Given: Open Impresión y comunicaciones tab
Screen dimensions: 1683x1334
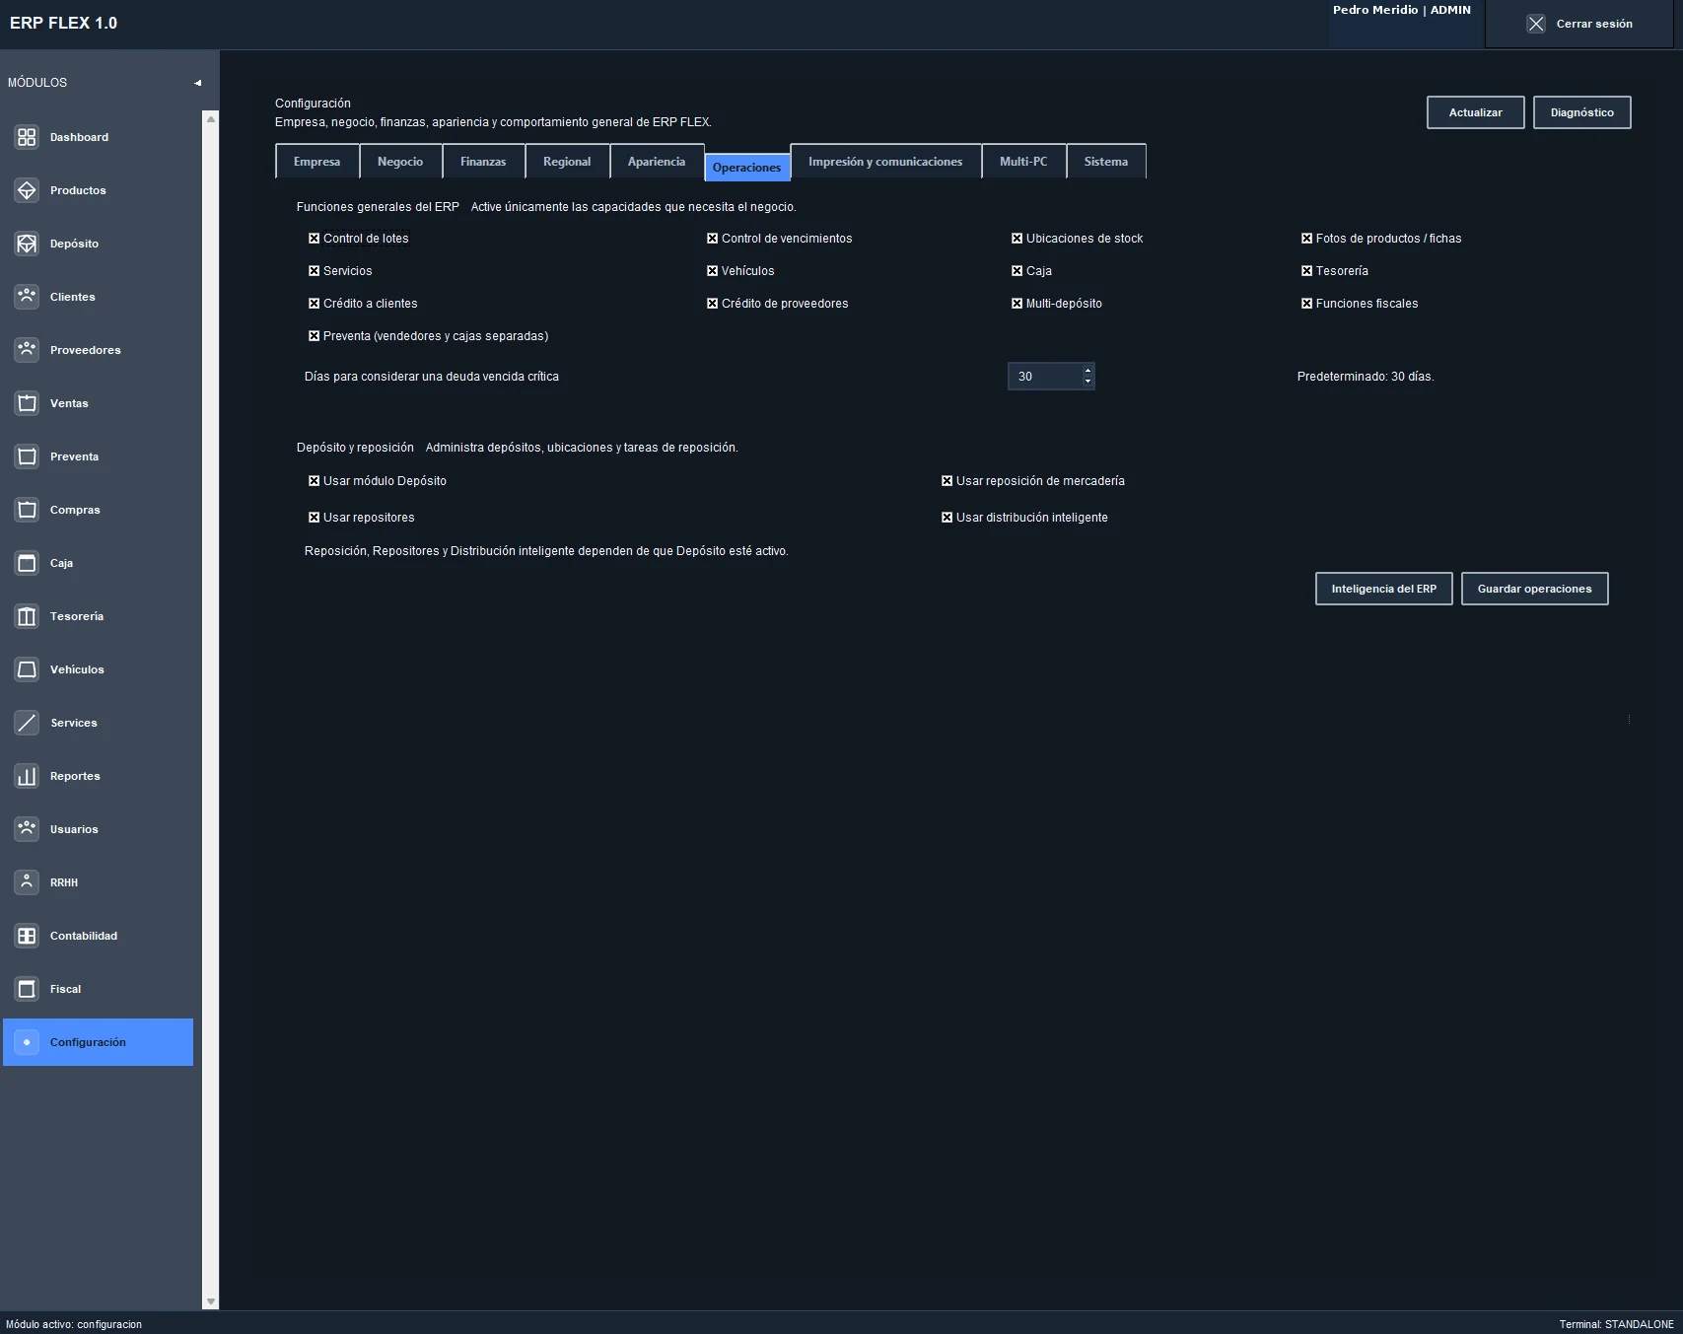Looking at the screenshot, I should coord(885,162).
